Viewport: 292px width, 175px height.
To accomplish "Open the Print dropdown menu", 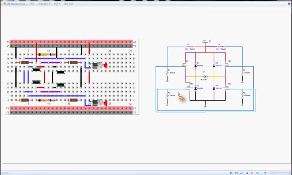I will click(x=57, y=4).
